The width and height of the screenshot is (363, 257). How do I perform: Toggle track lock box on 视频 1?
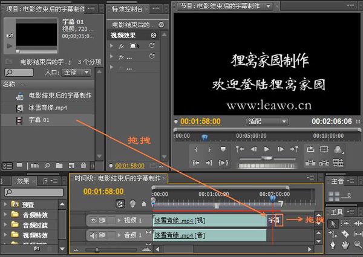click(111, 221)
